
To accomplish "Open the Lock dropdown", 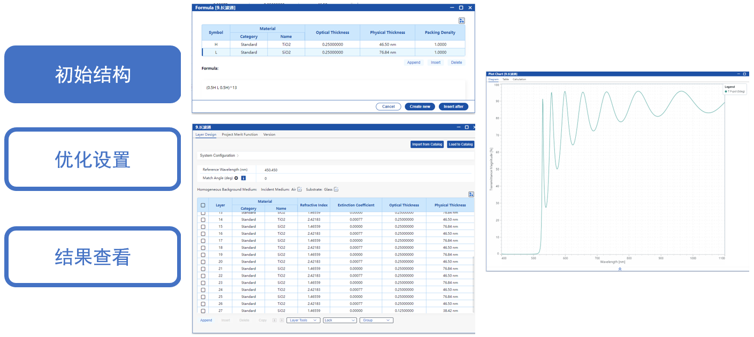I will click(x=339, y=320).
